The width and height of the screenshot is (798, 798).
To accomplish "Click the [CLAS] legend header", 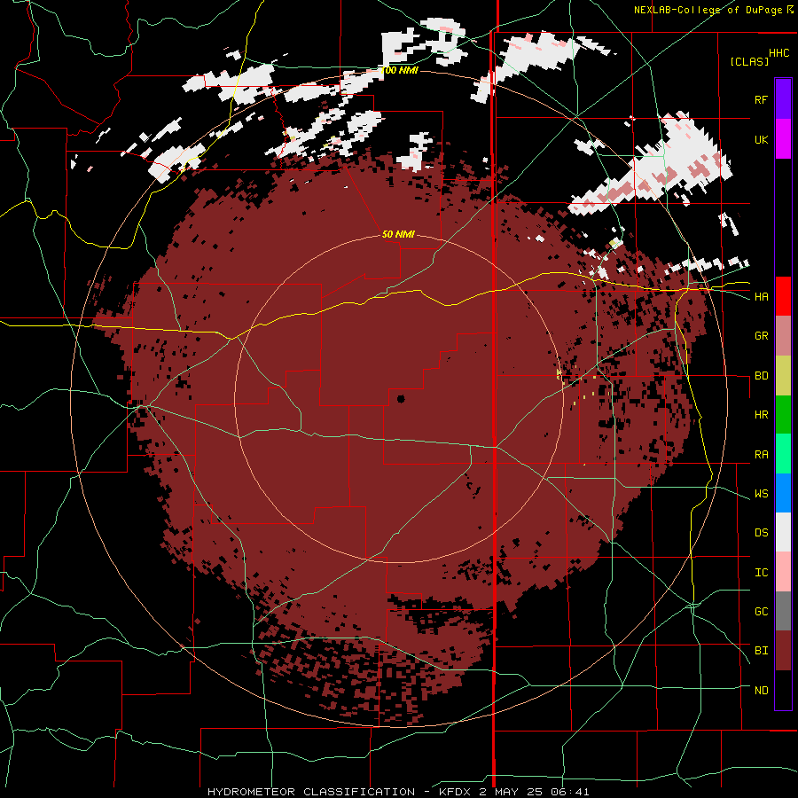I will tap(749, 61).
